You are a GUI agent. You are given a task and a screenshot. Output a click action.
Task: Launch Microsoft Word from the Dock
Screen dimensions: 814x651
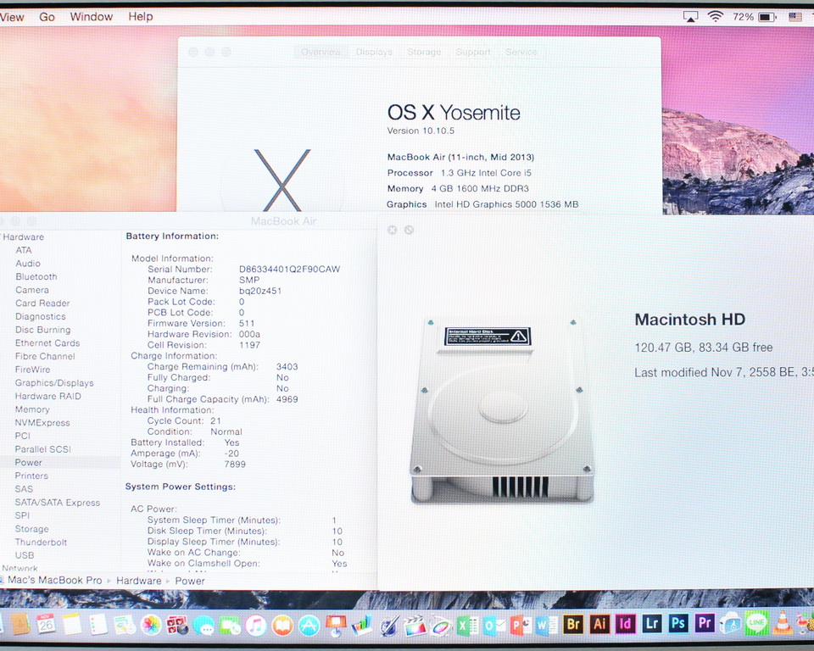coord(547,625)
